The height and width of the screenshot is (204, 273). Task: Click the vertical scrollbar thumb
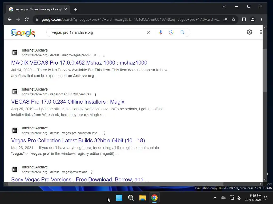coord(265,70)
